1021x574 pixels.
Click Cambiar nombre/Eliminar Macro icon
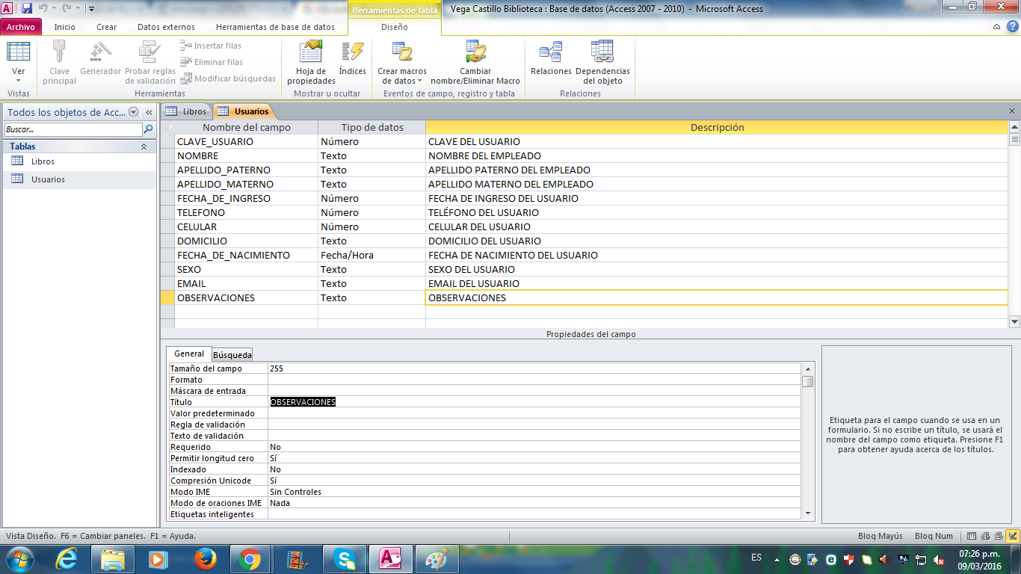click(x=475, y=54)
